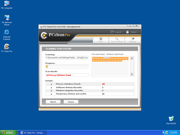This screenshot has height=135, width=180.
Task: Click the PCclean Pro logo
Action: pyautogui.click(x=56, y=35)
